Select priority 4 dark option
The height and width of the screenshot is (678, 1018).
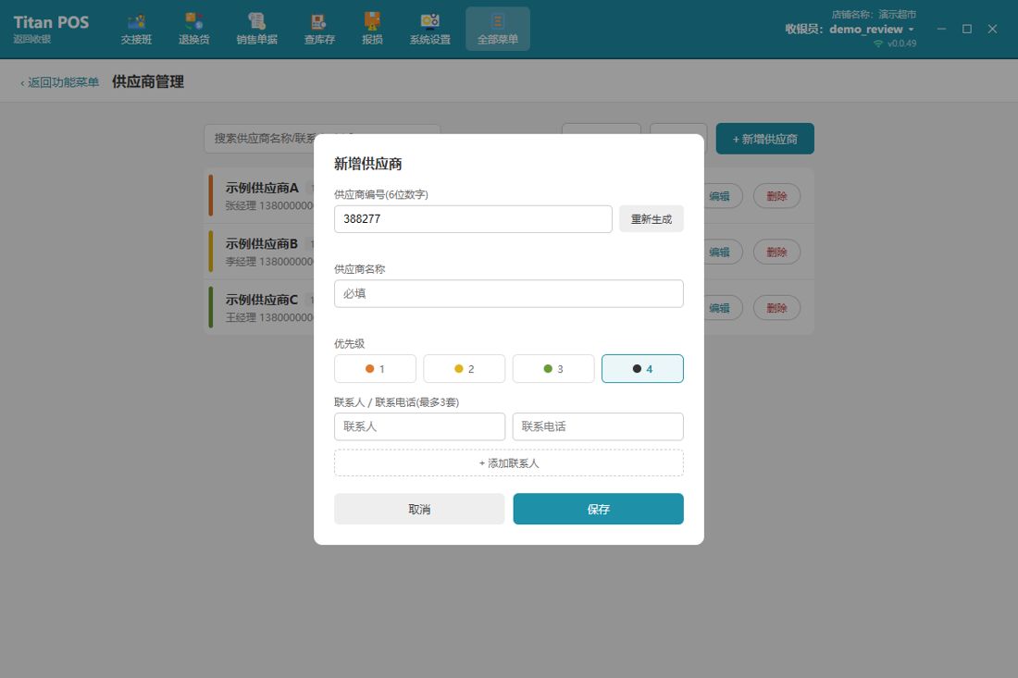click(642, 368)
